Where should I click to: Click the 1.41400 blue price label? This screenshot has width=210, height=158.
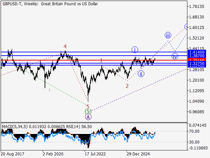click(x=197, y=52)
